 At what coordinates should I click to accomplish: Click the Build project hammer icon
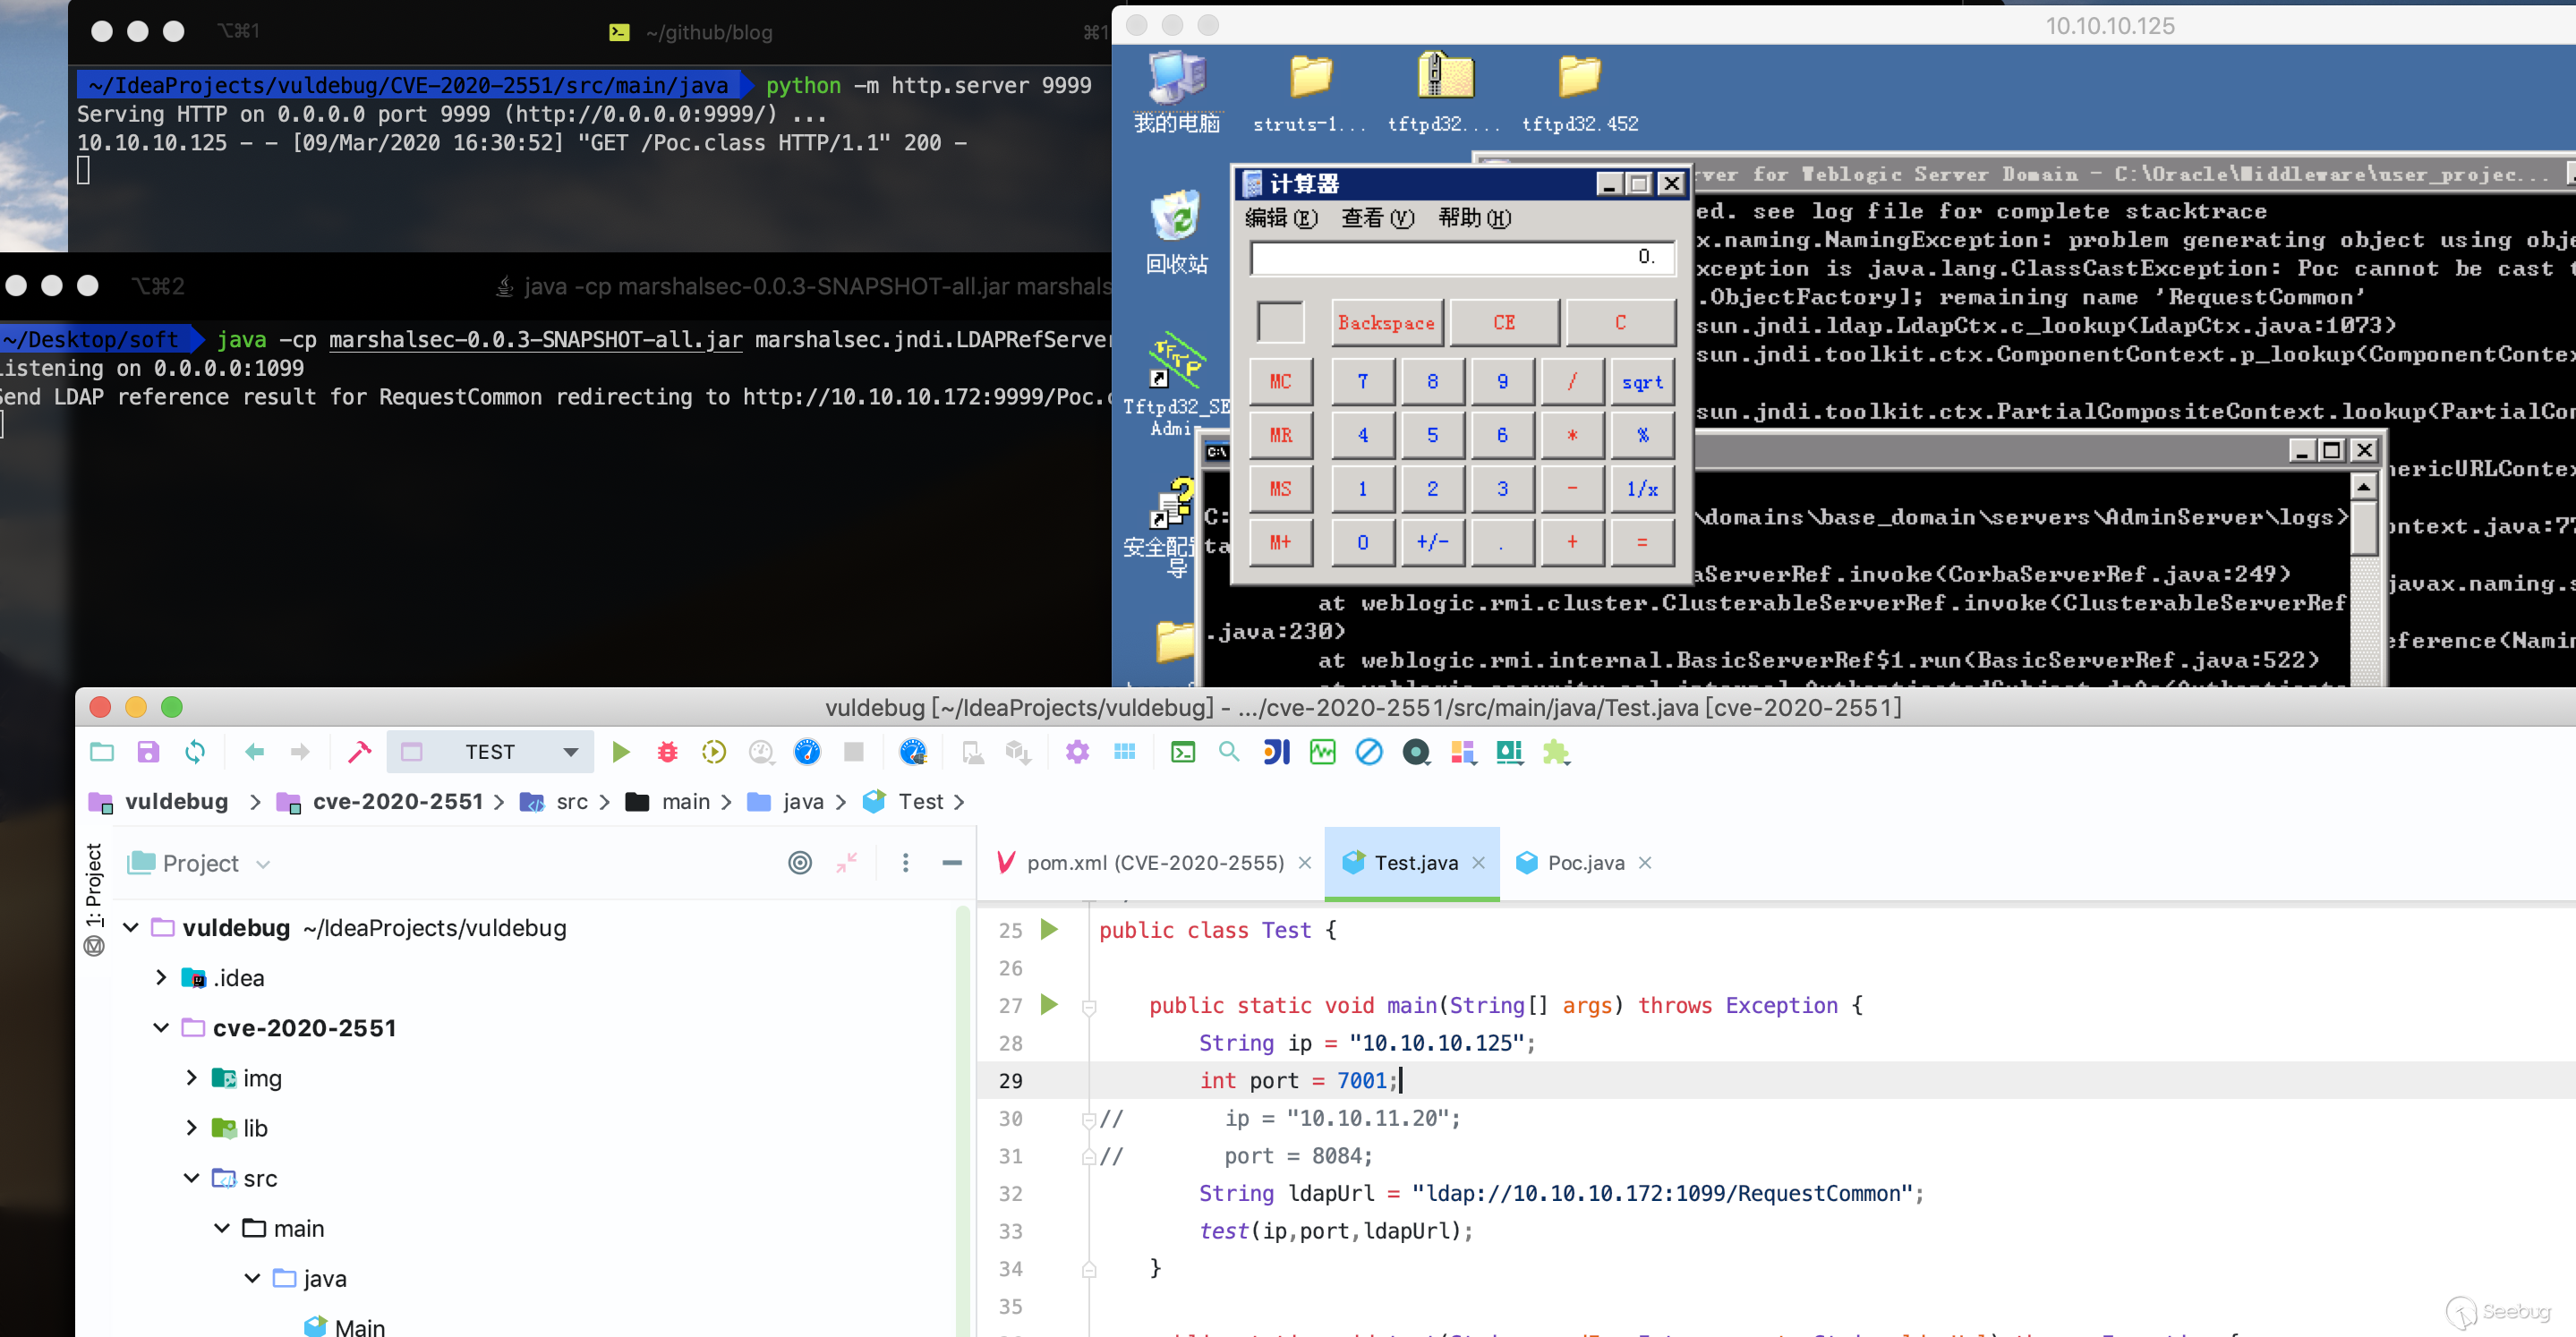(359, 752)
